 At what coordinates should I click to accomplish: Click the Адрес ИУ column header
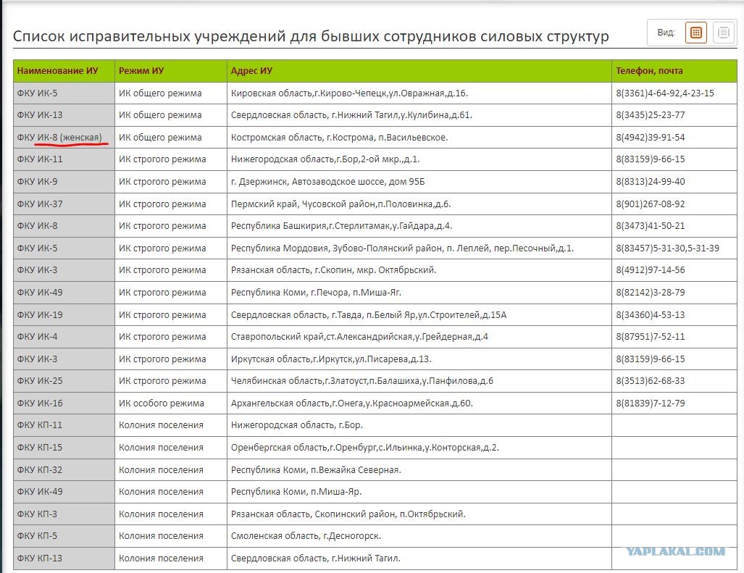251,71
